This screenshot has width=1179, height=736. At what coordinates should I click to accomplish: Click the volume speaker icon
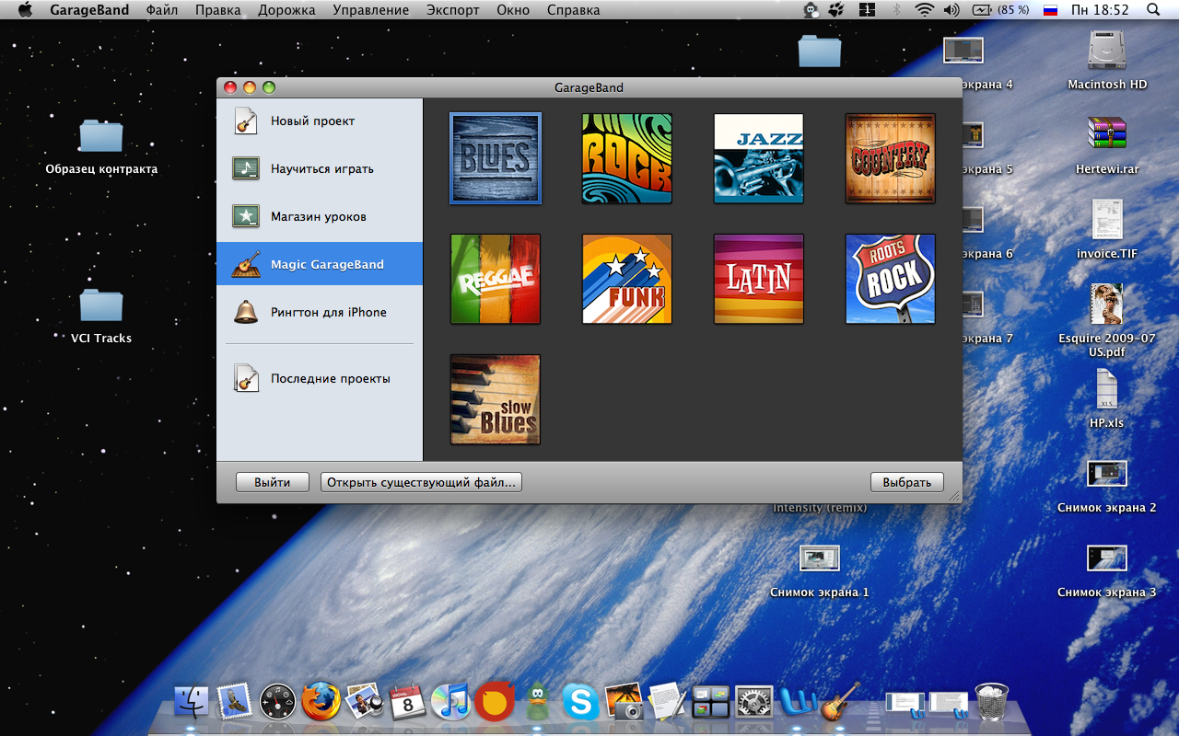(951, 10)
